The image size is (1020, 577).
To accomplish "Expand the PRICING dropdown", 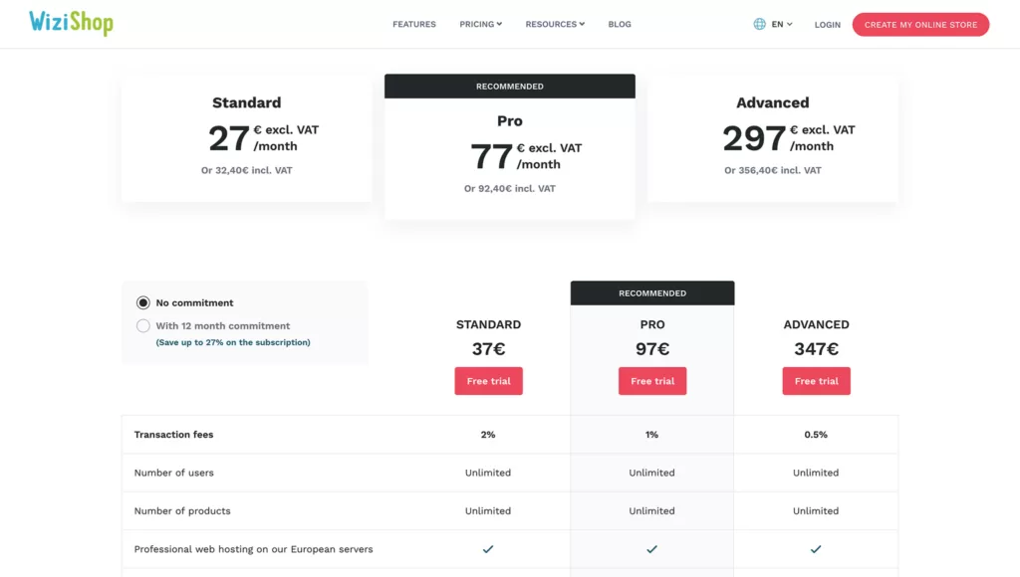I will [480, 24].
